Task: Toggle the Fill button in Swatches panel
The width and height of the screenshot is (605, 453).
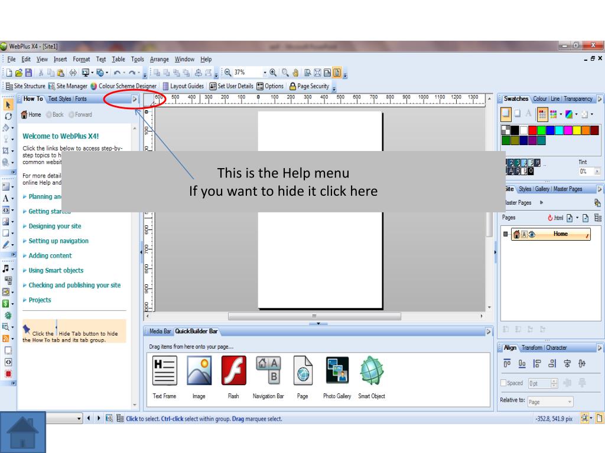Action: [x=506, y=114]
